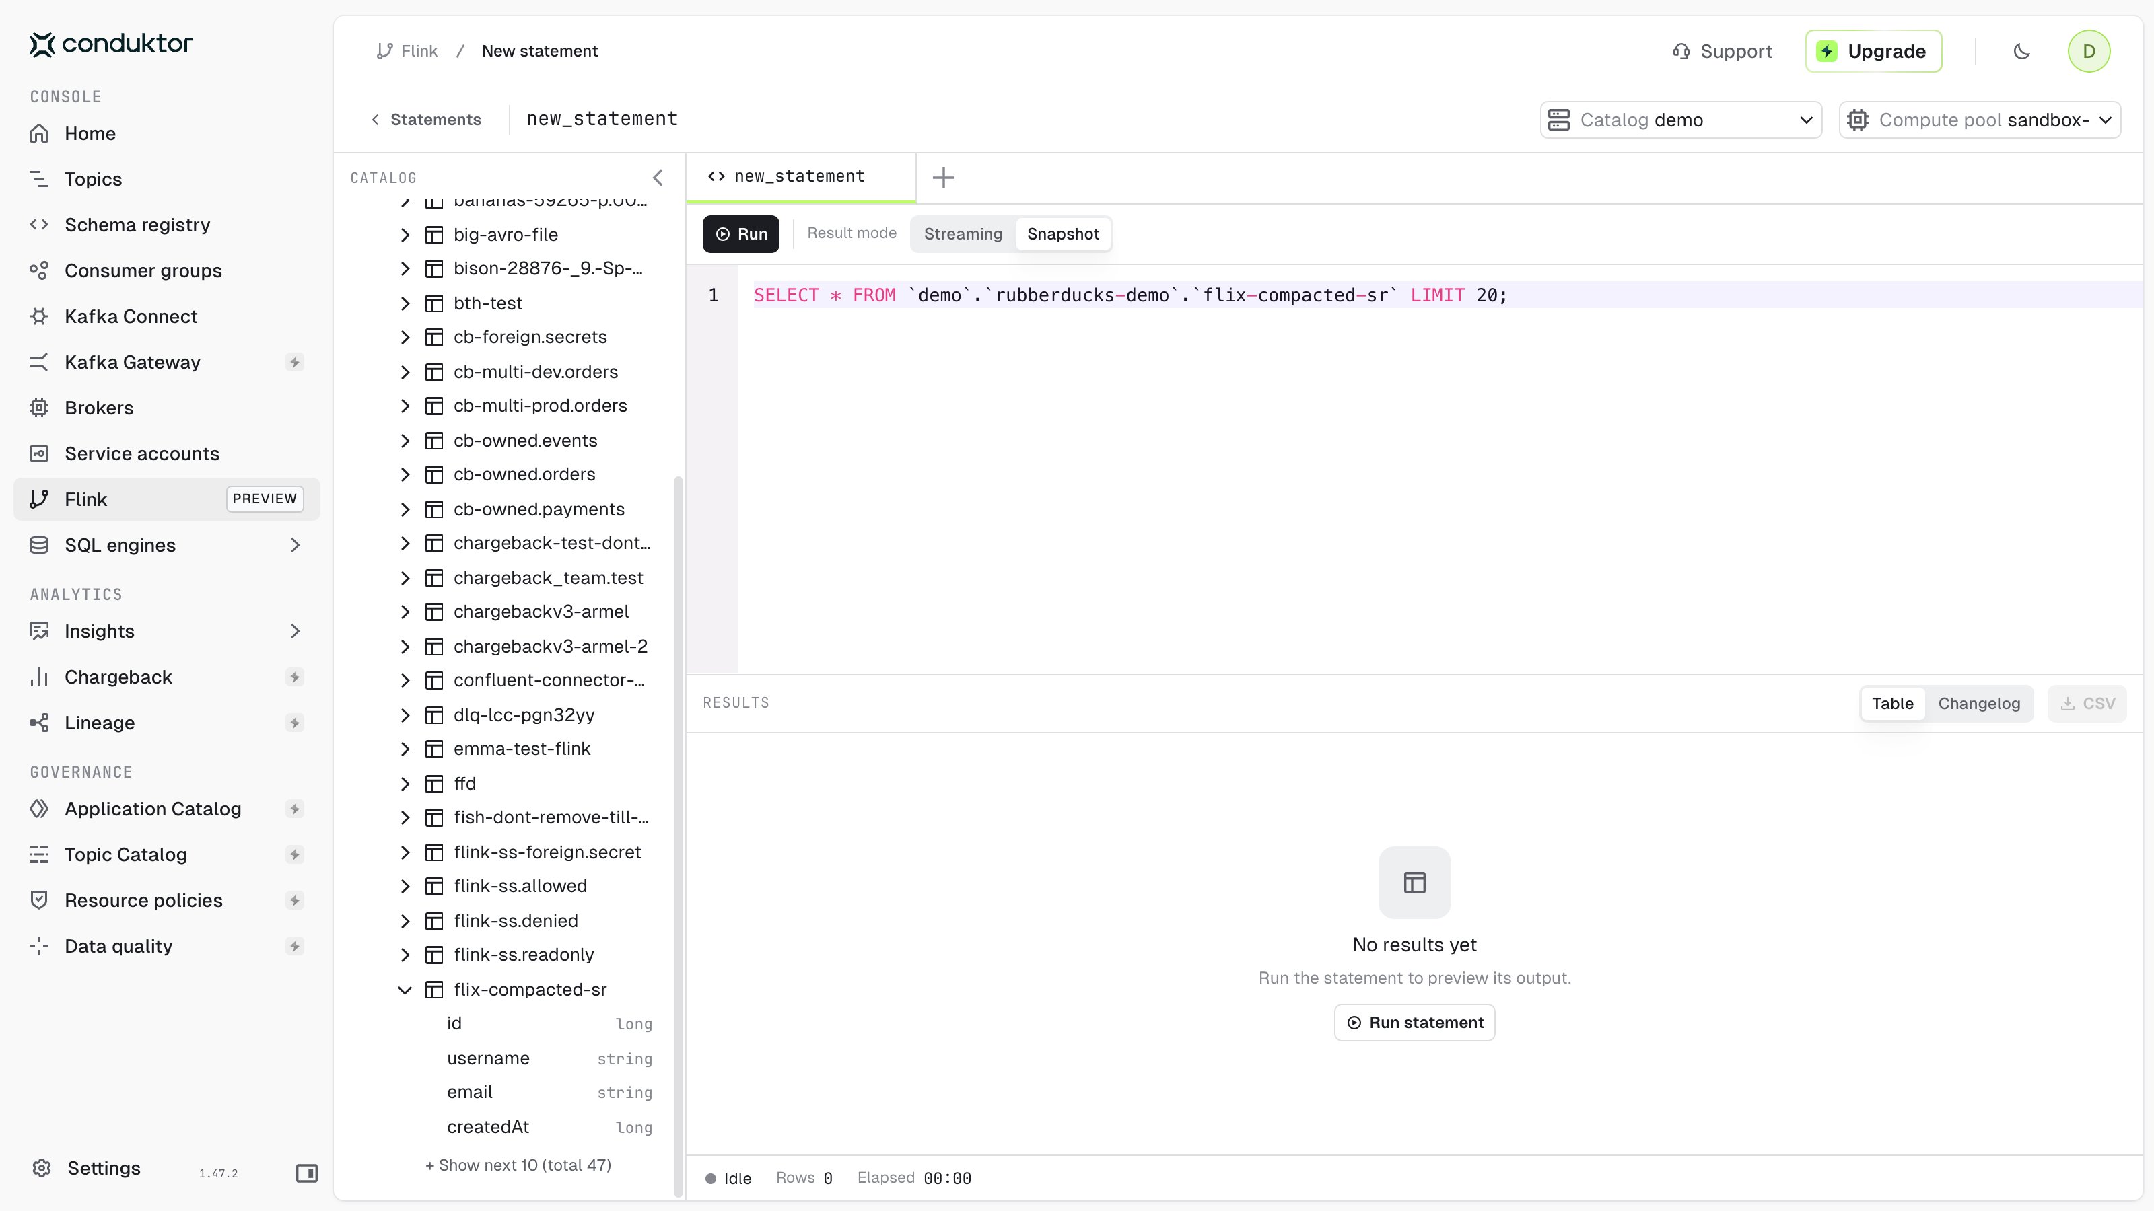Add a new statement tab

click(x=943, y=177)
